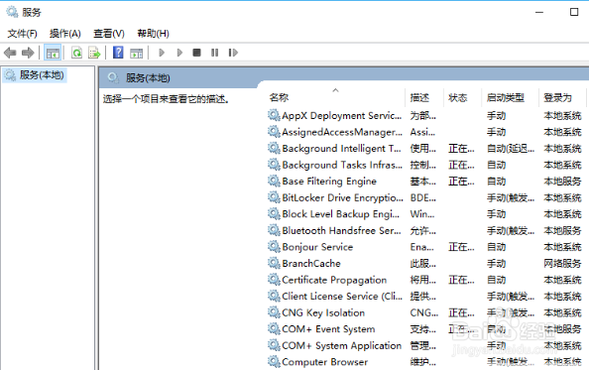The height and width of the screenshot is (370, 589).
Task: Click gear icon of BranchCache
Action: [x=274, y=263]
